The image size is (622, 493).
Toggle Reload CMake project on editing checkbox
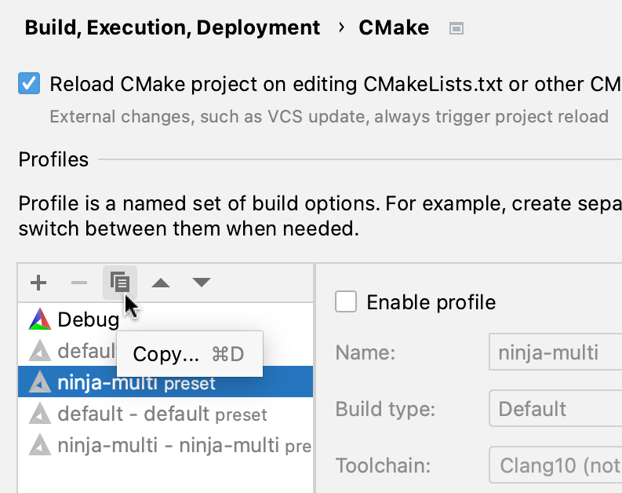[30, 84]
